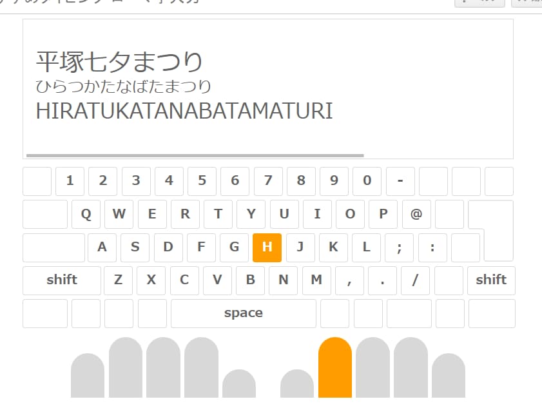Click the @ key
The height and width of the screenshot is (417, 542).
click(416, 215)
